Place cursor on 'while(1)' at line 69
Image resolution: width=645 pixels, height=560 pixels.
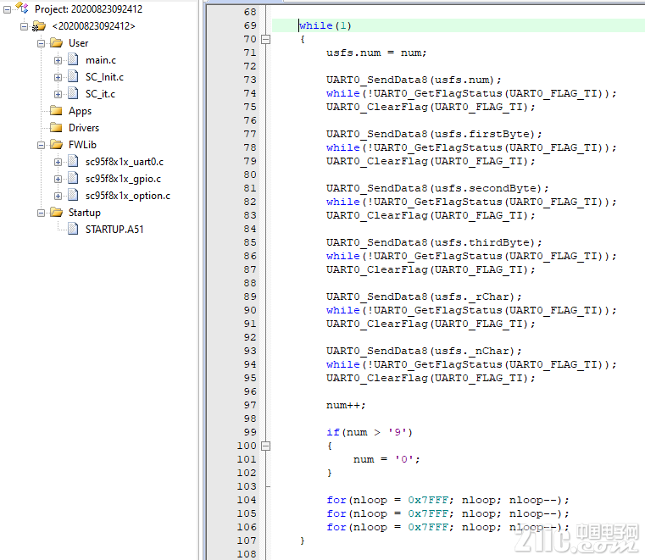(x=325, y=25)
